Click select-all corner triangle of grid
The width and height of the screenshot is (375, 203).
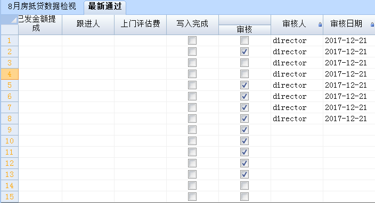[14, 20]
